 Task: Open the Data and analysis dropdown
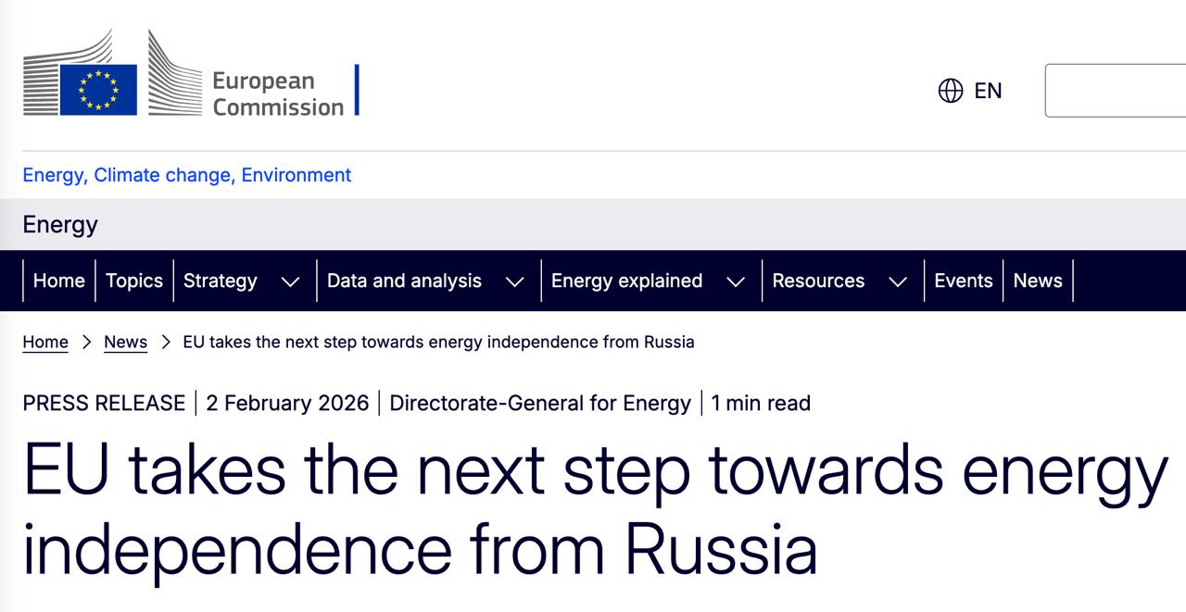pyautogui.click(x=515, y=281)
